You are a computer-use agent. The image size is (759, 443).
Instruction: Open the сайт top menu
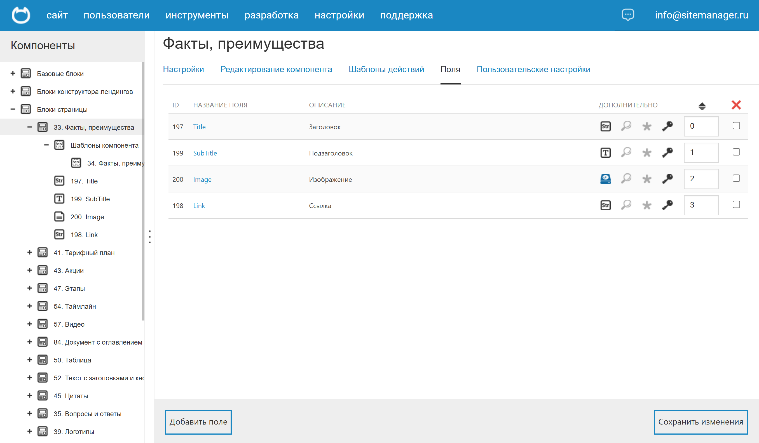[x=57, y=15]
